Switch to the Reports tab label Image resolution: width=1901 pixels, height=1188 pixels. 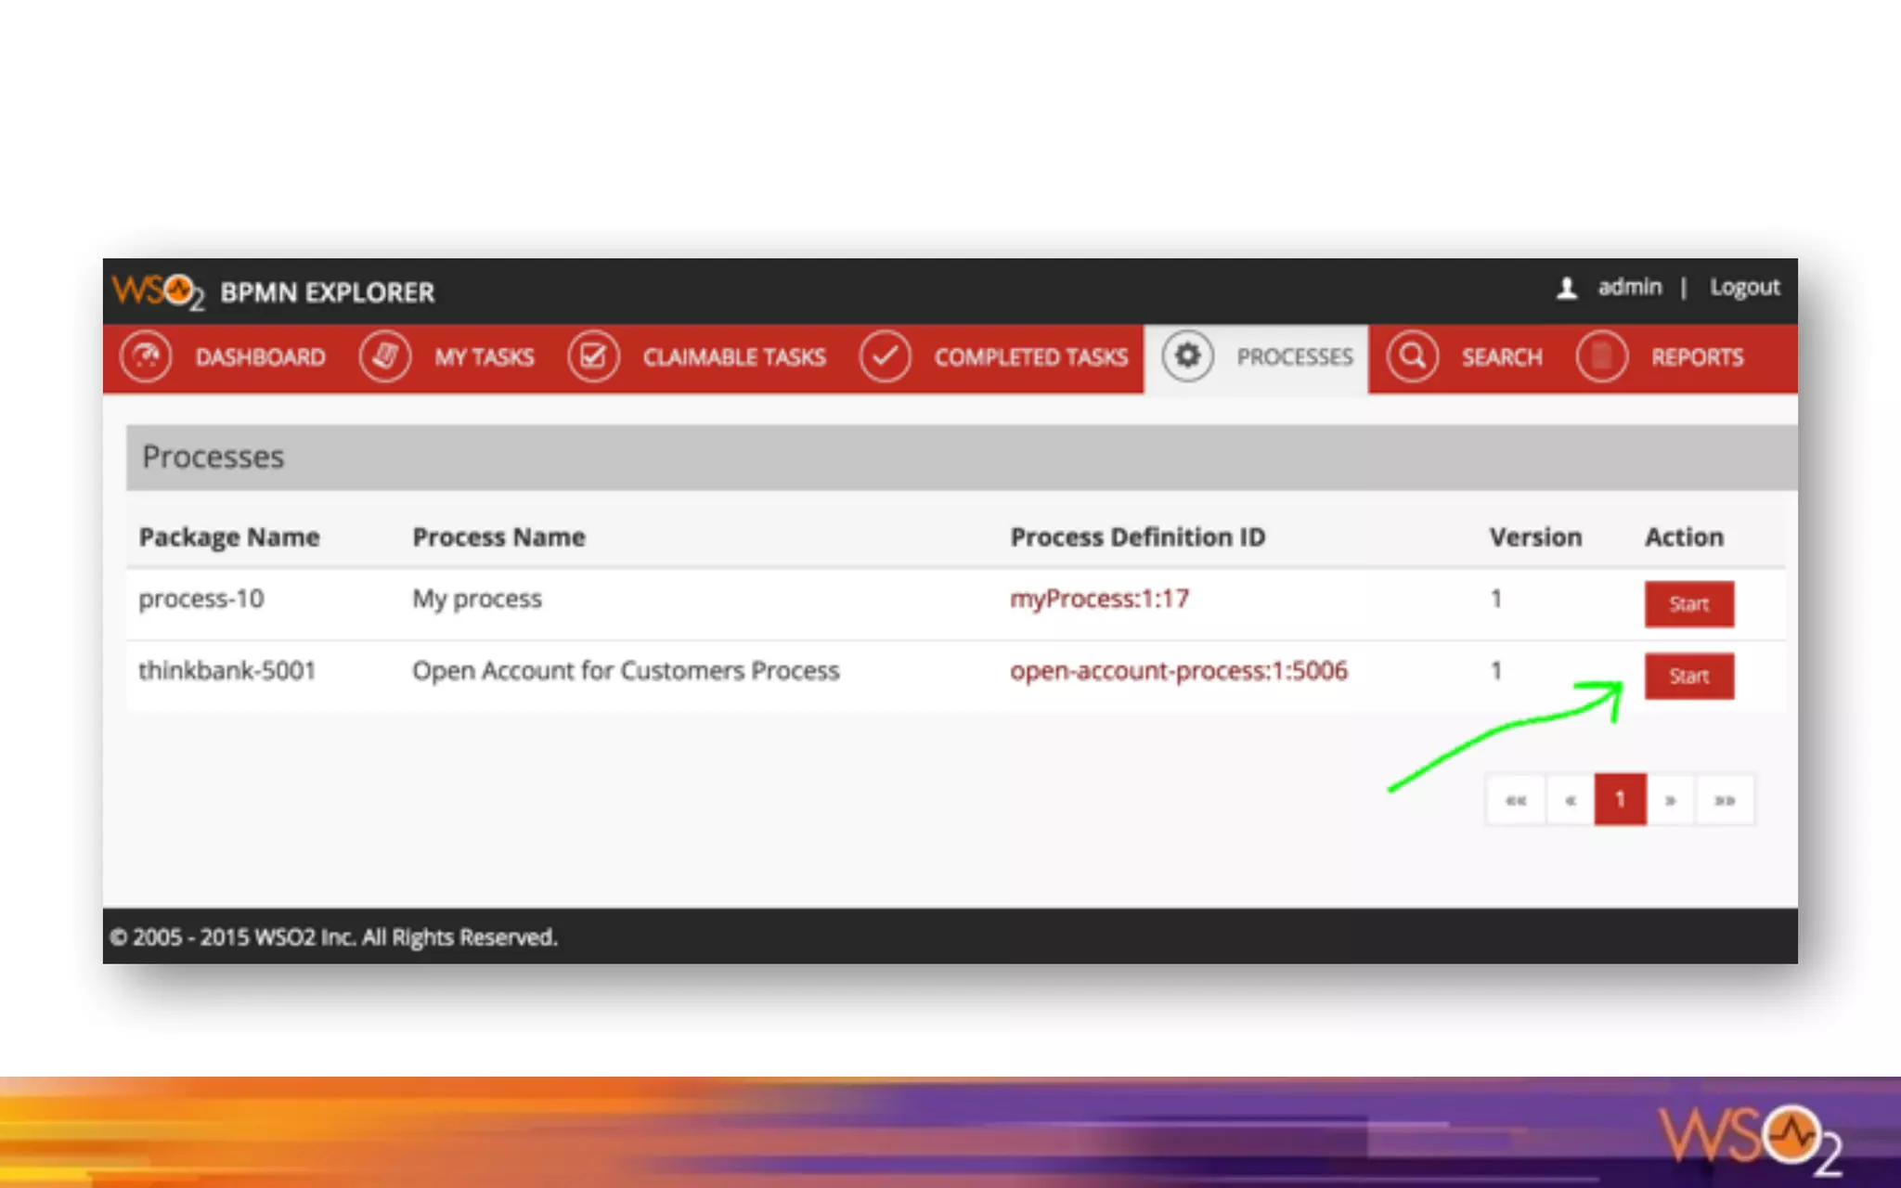click(x=1697, y=357)
